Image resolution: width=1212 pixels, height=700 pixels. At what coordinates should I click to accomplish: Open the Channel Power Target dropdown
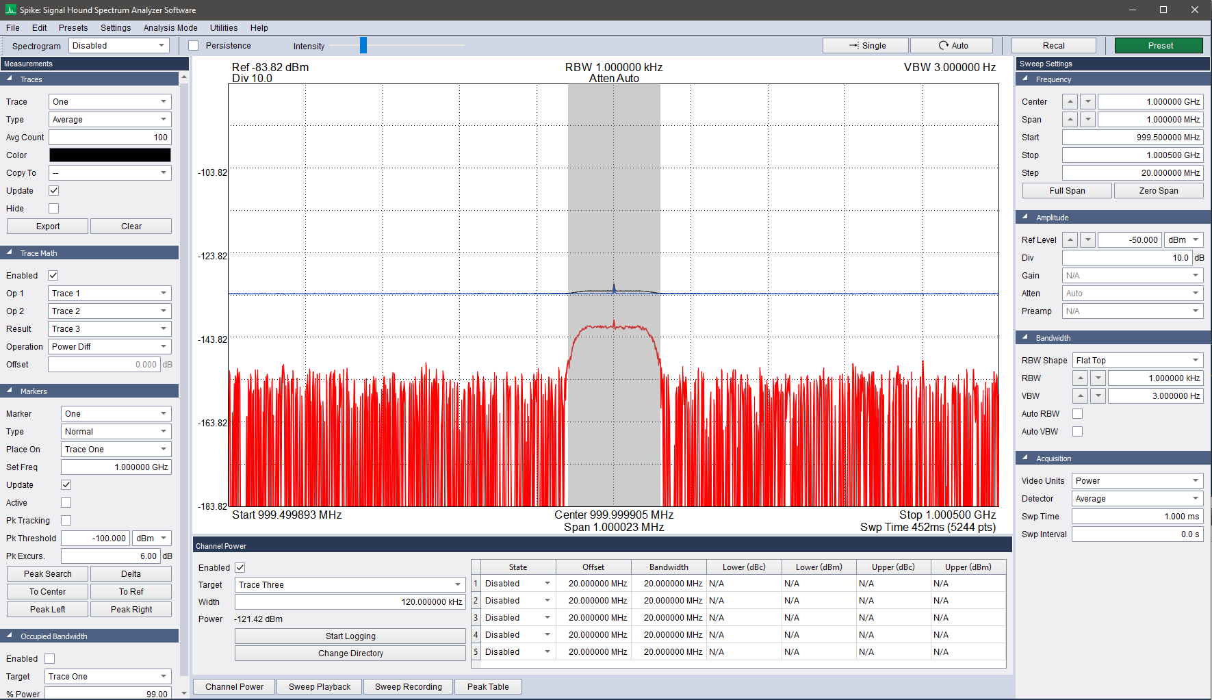point(350,585)
